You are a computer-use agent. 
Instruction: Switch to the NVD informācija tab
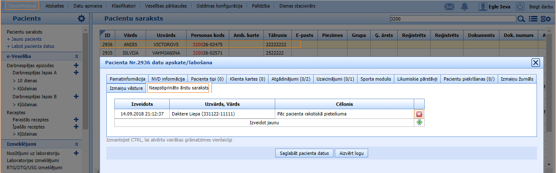(168, 79)
